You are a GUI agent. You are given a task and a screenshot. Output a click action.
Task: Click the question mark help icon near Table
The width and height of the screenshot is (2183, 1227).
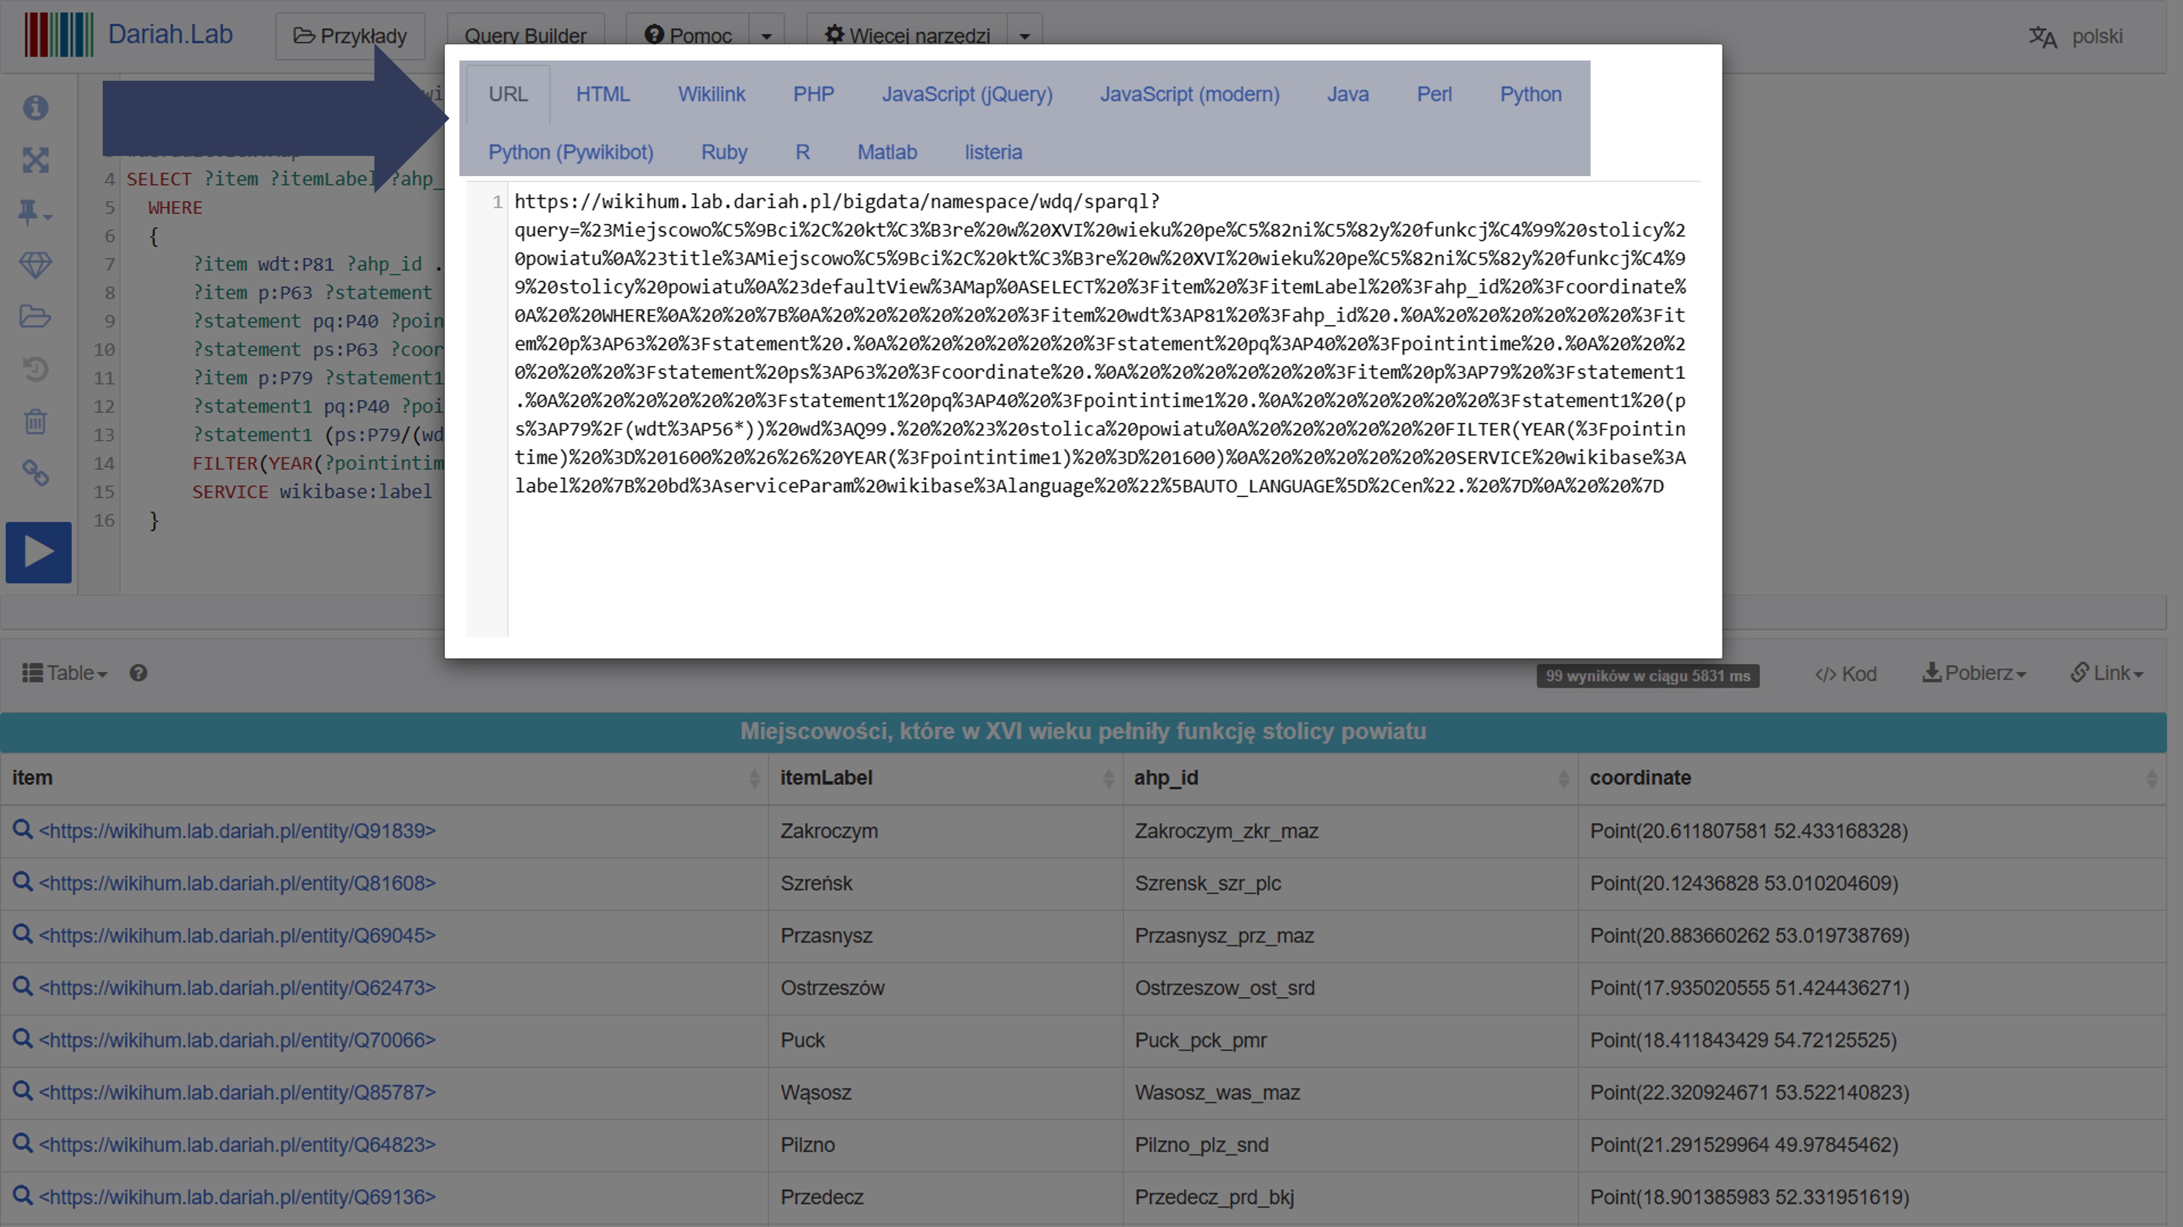pyautogui.click(x=138, y=674)
